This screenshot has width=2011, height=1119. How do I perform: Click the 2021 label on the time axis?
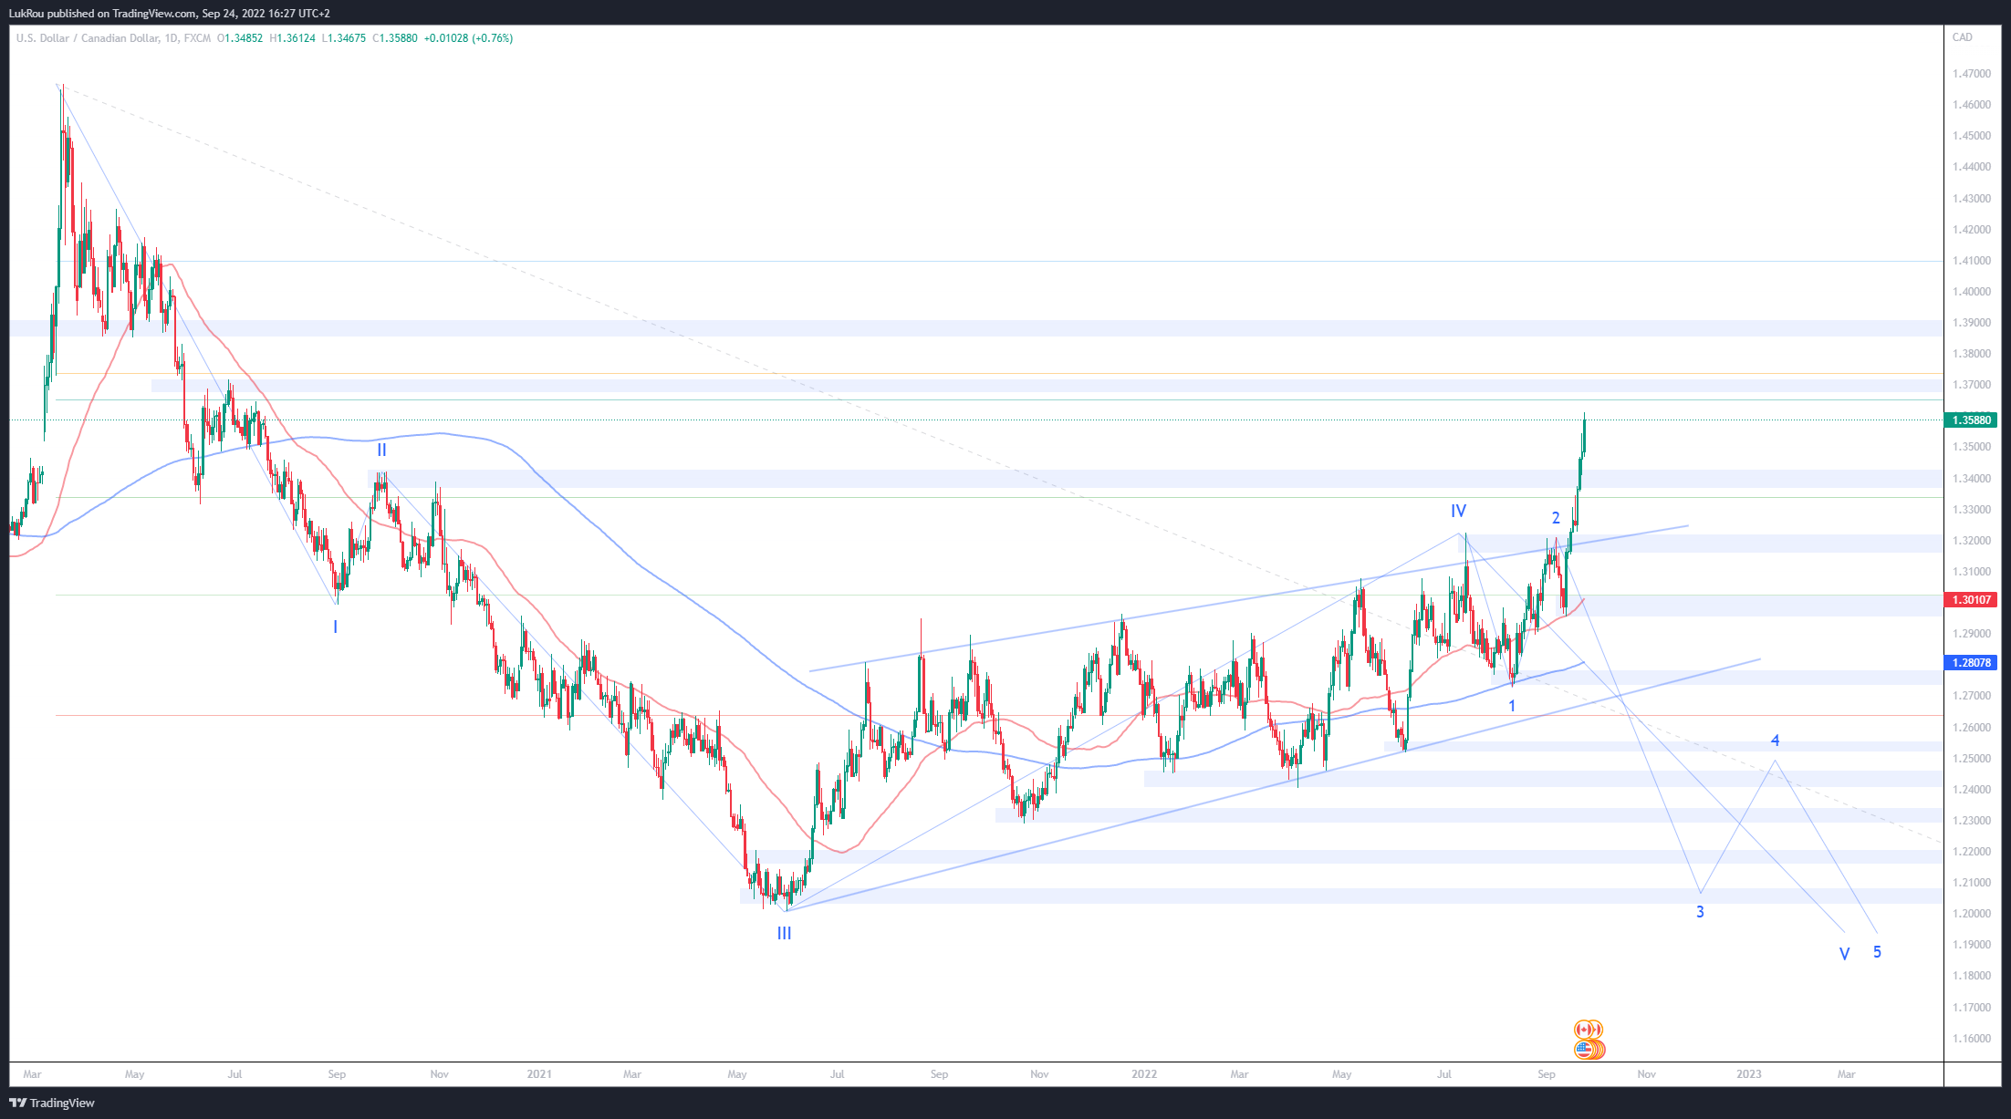[539, 1074]
